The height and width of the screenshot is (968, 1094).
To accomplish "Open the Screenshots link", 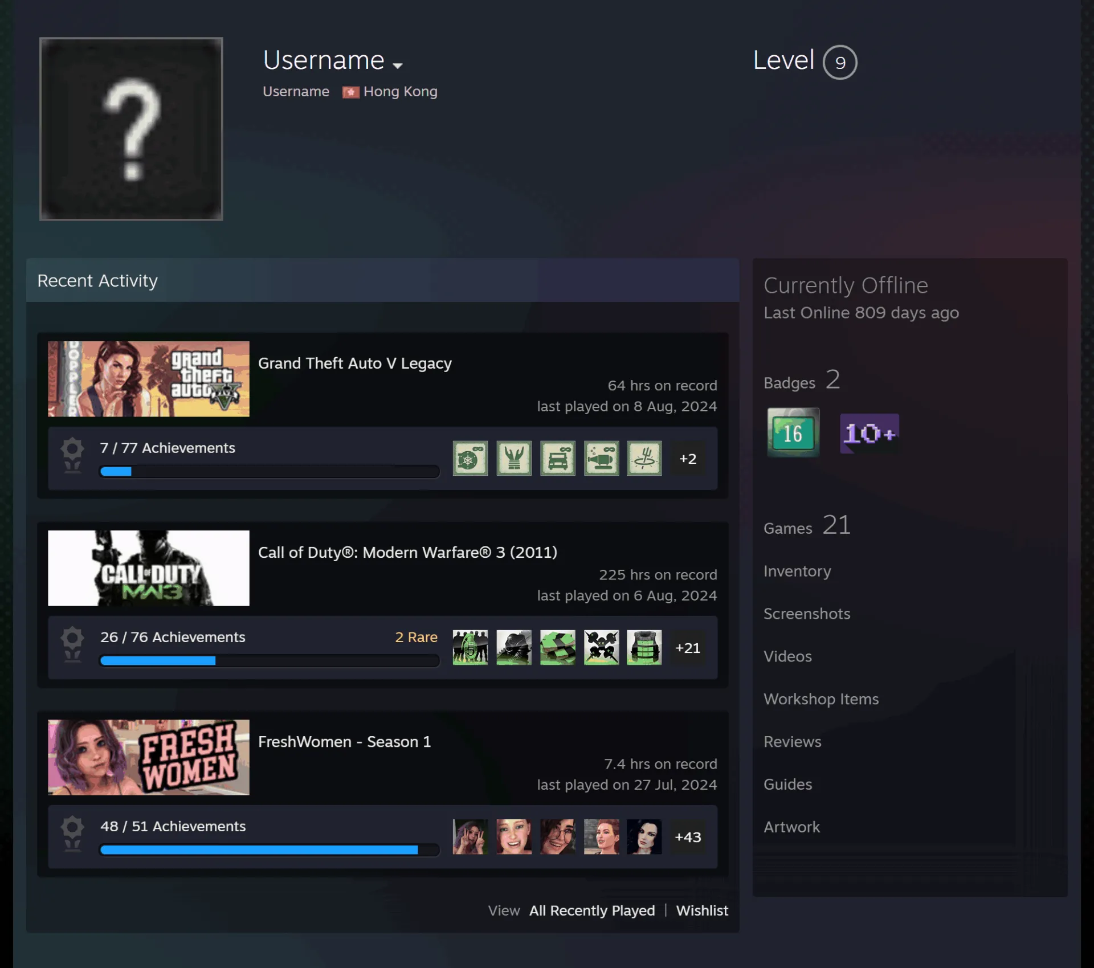I will [807, 614].
